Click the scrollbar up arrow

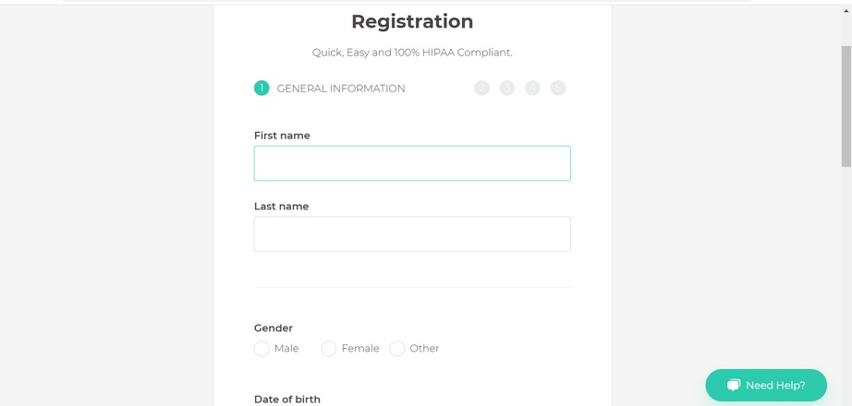click(x=846, y=11)
